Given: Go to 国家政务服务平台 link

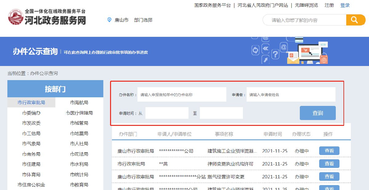Looking at the screenshot, I should pos(212,5).
